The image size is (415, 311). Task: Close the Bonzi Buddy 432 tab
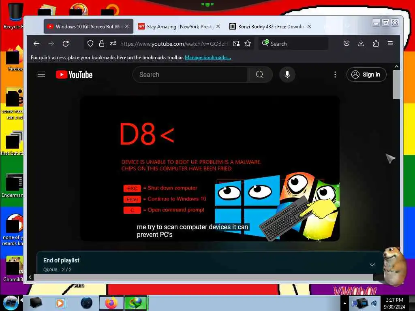tap(309, 26)
